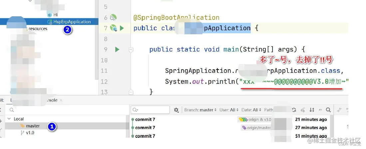Show more Git log toolbar actions
Screen dimensions: 366x149
[x=320, y=110]
